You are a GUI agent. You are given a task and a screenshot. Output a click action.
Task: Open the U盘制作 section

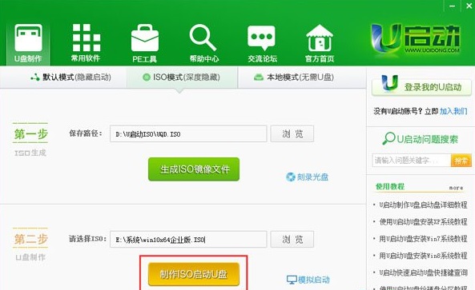(28, 43)
